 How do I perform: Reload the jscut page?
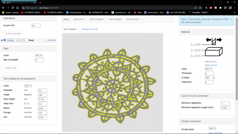13,7
